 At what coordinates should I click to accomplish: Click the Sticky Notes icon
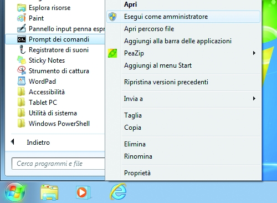(x=22, y=60)
